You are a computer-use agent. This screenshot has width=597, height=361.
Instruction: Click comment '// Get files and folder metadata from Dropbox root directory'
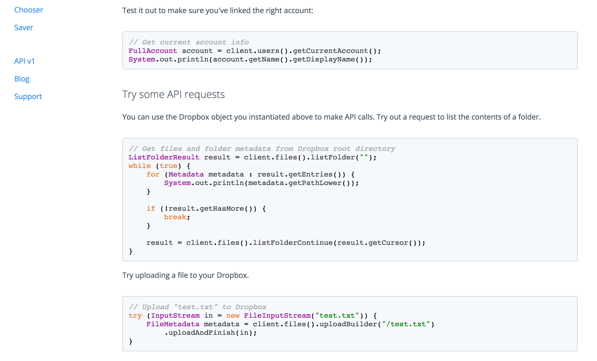[262, 149]
